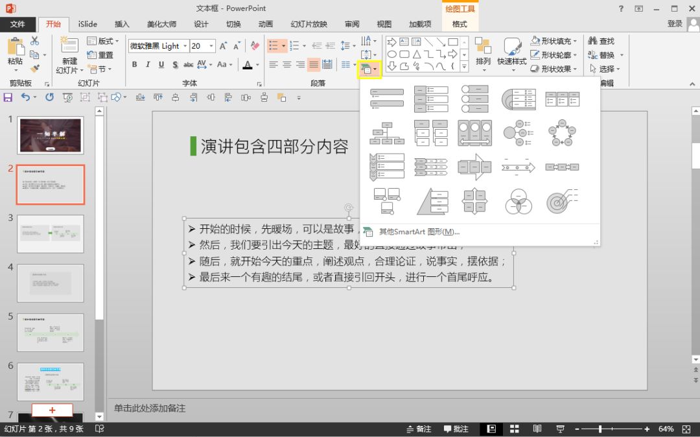The image size is (700, 437).
Task: Click the 替换 button
Action: click(x=606, y=55)
